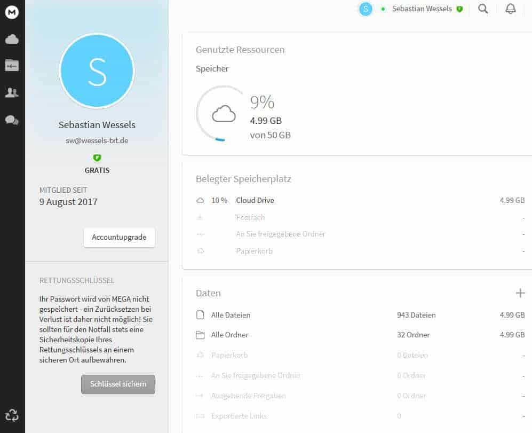Open the Cloud Drive sidebar icon
532x433 pixels.
(x=12, y=39)
